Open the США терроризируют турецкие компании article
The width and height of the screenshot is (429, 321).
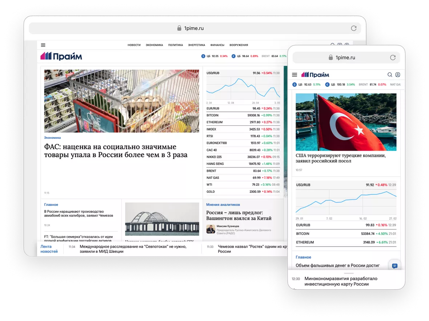click(x=341, y=158)
